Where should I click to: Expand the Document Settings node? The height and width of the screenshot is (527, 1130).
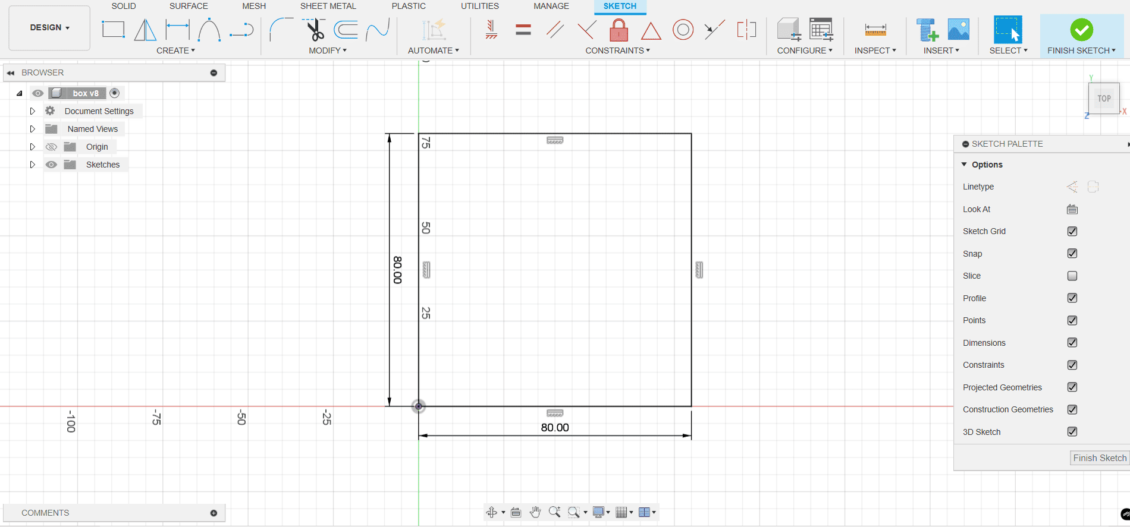click(x=33, y=111)
